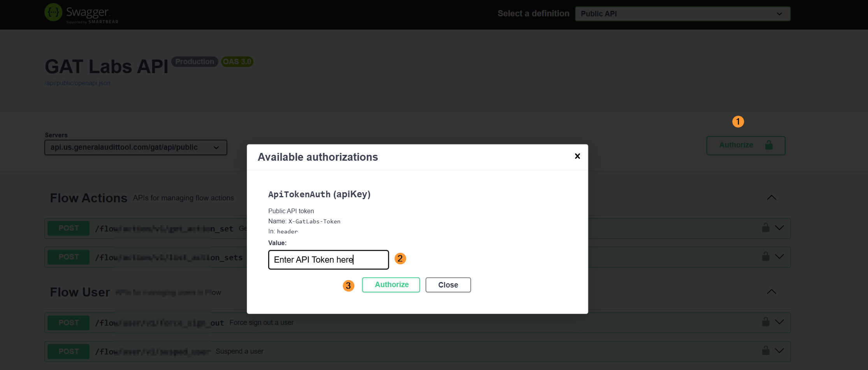Open the Public API definition dropdown

pos(683,14)
